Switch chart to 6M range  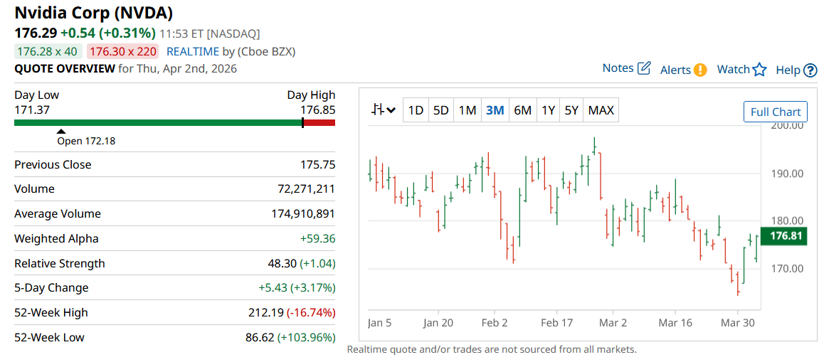(522, 110)
